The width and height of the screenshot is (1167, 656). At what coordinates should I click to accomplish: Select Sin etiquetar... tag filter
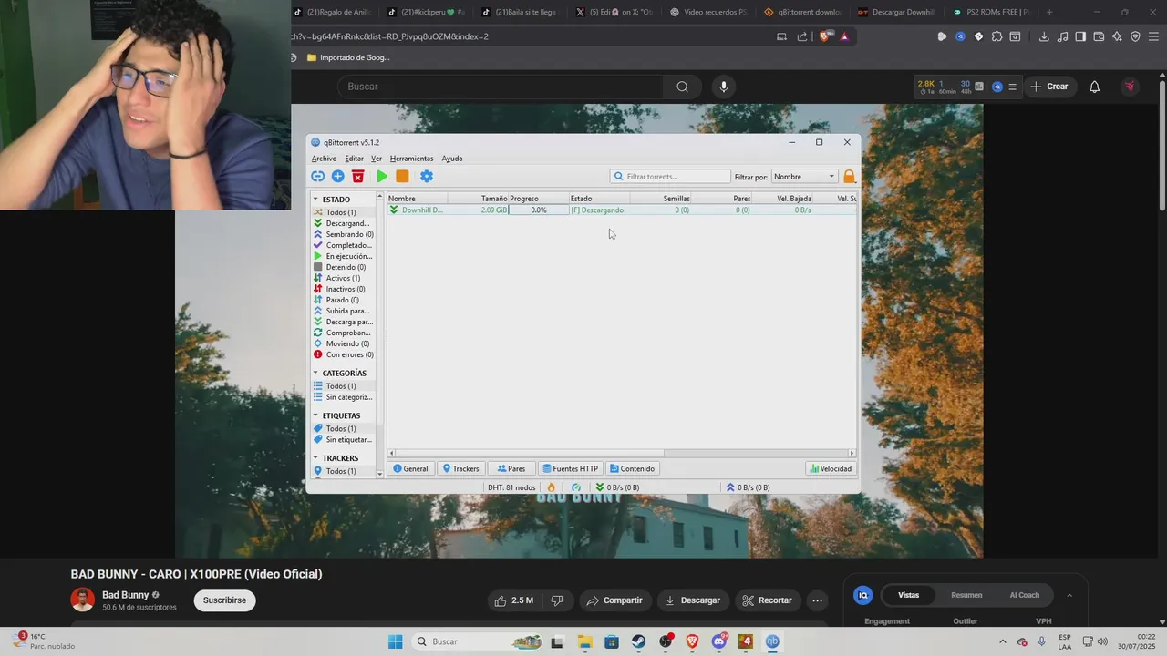pyautogui.click(x=344, y=440)
